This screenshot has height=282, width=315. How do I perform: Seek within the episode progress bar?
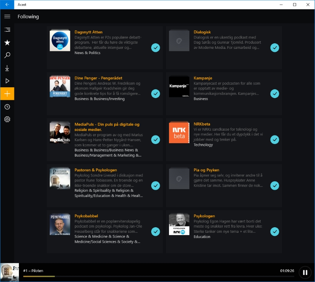(159, 276)
